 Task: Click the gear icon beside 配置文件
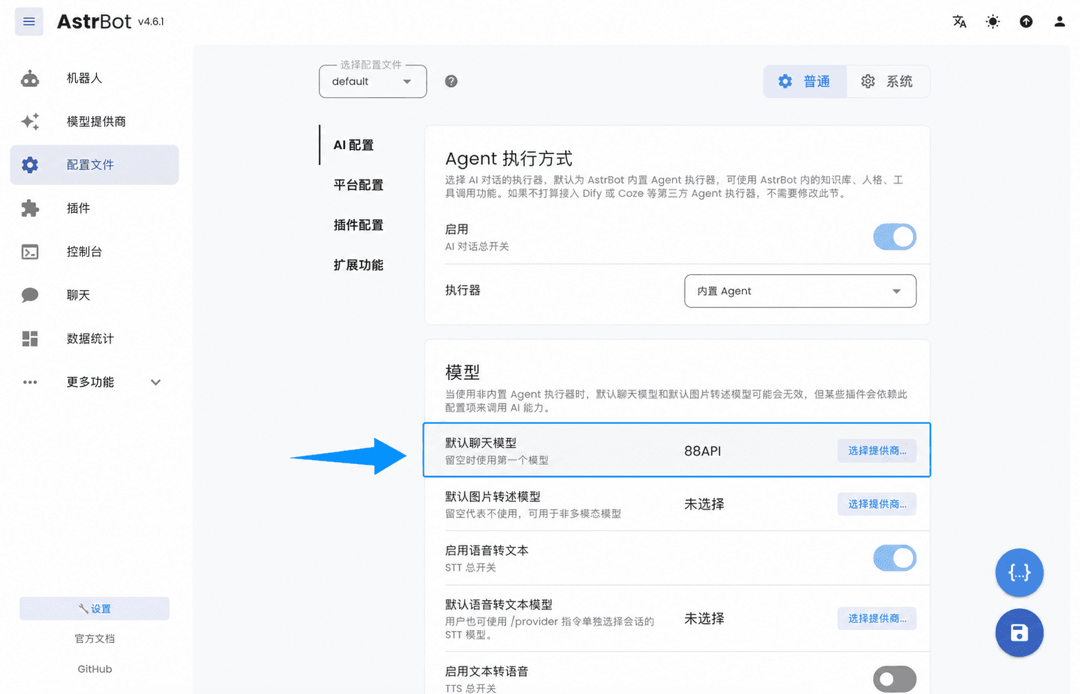30,165
